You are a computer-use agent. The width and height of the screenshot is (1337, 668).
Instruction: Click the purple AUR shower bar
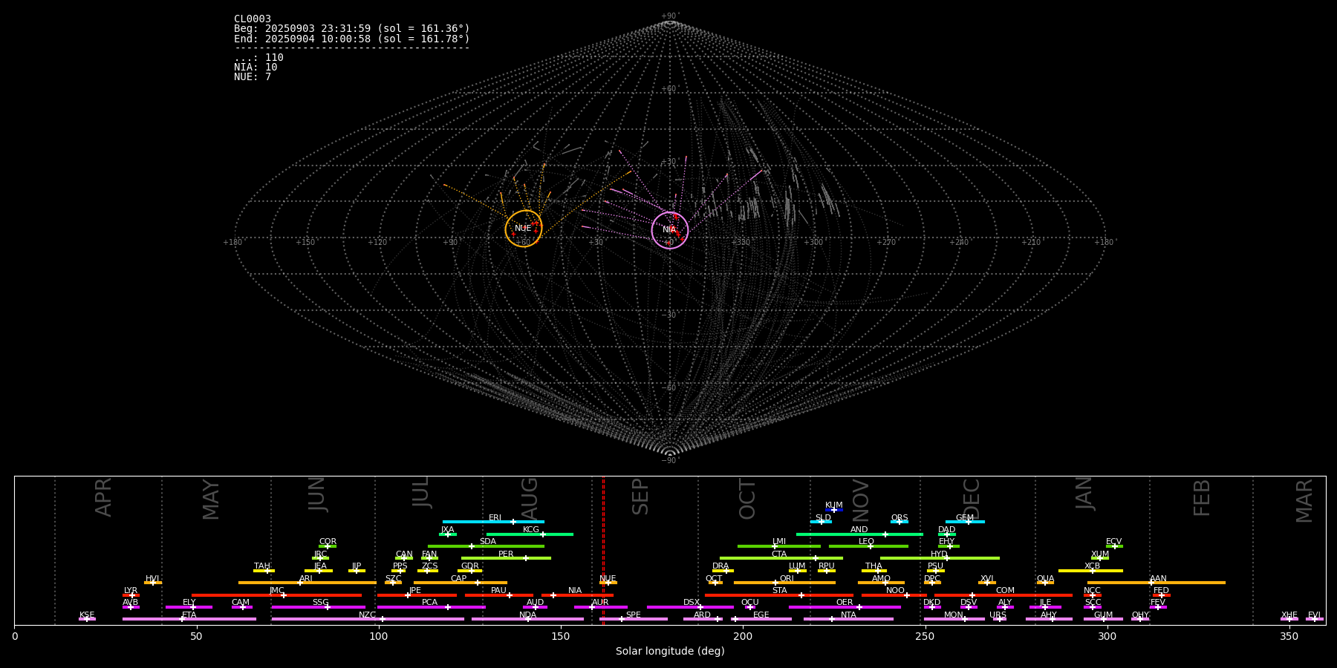[x=600, y=607]
